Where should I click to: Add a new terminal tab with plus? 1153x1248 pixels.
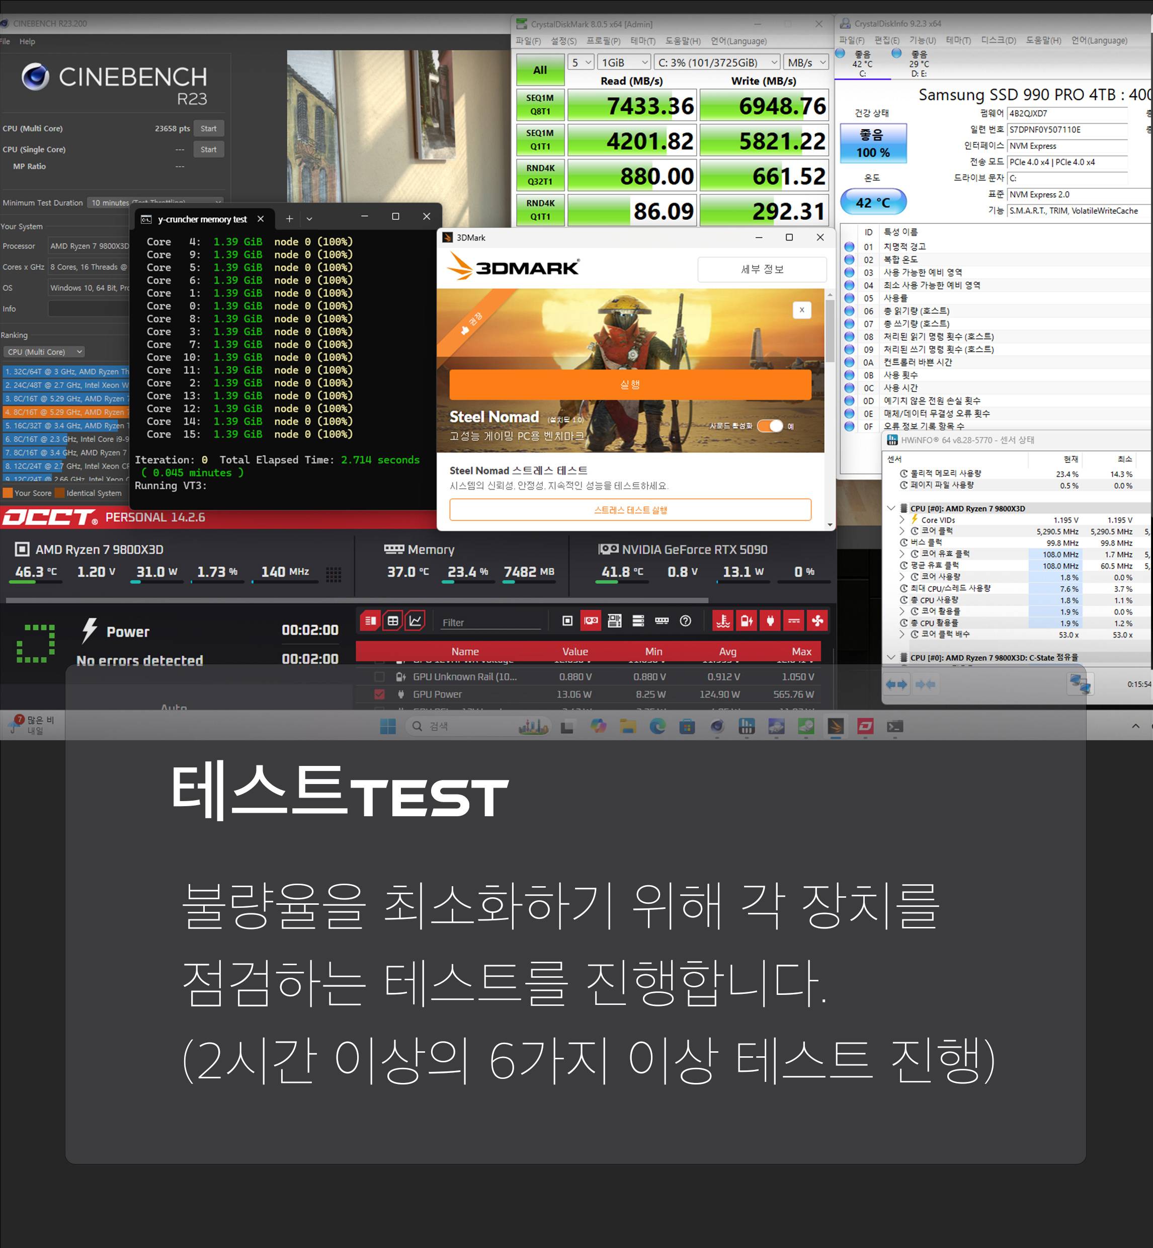point(289,219)
